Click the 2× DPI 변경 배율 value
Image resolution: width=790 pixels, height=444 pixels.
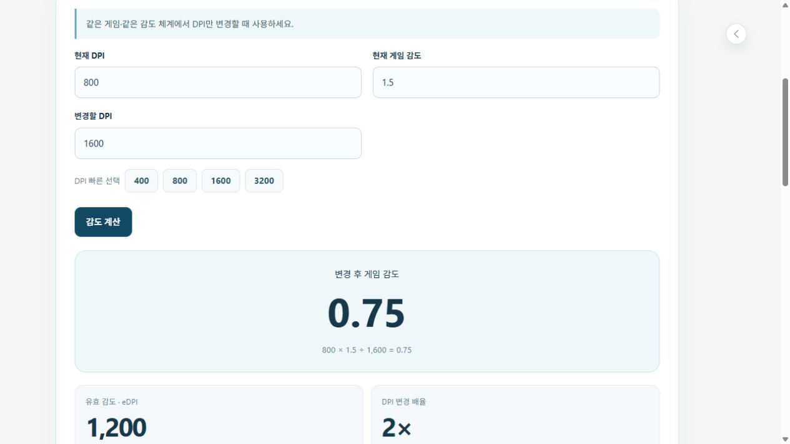[397, 428]
